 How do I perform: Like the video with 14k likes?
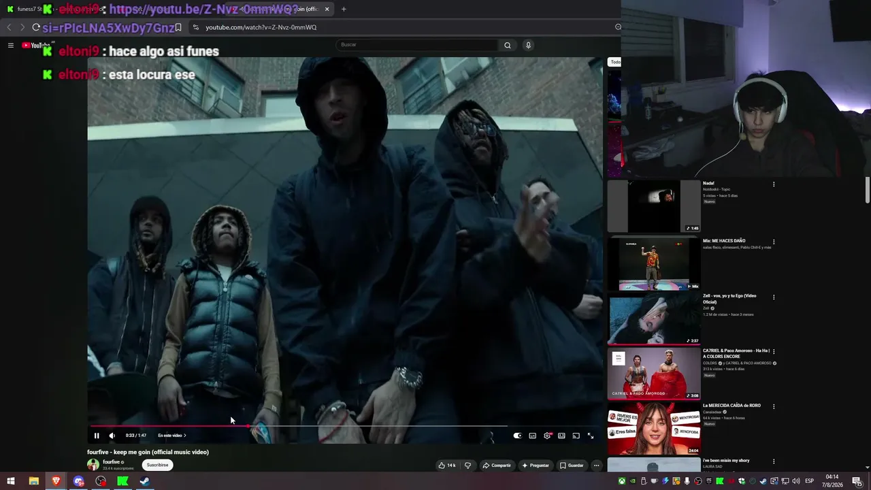pyautogui.click(x=447, y=465)
